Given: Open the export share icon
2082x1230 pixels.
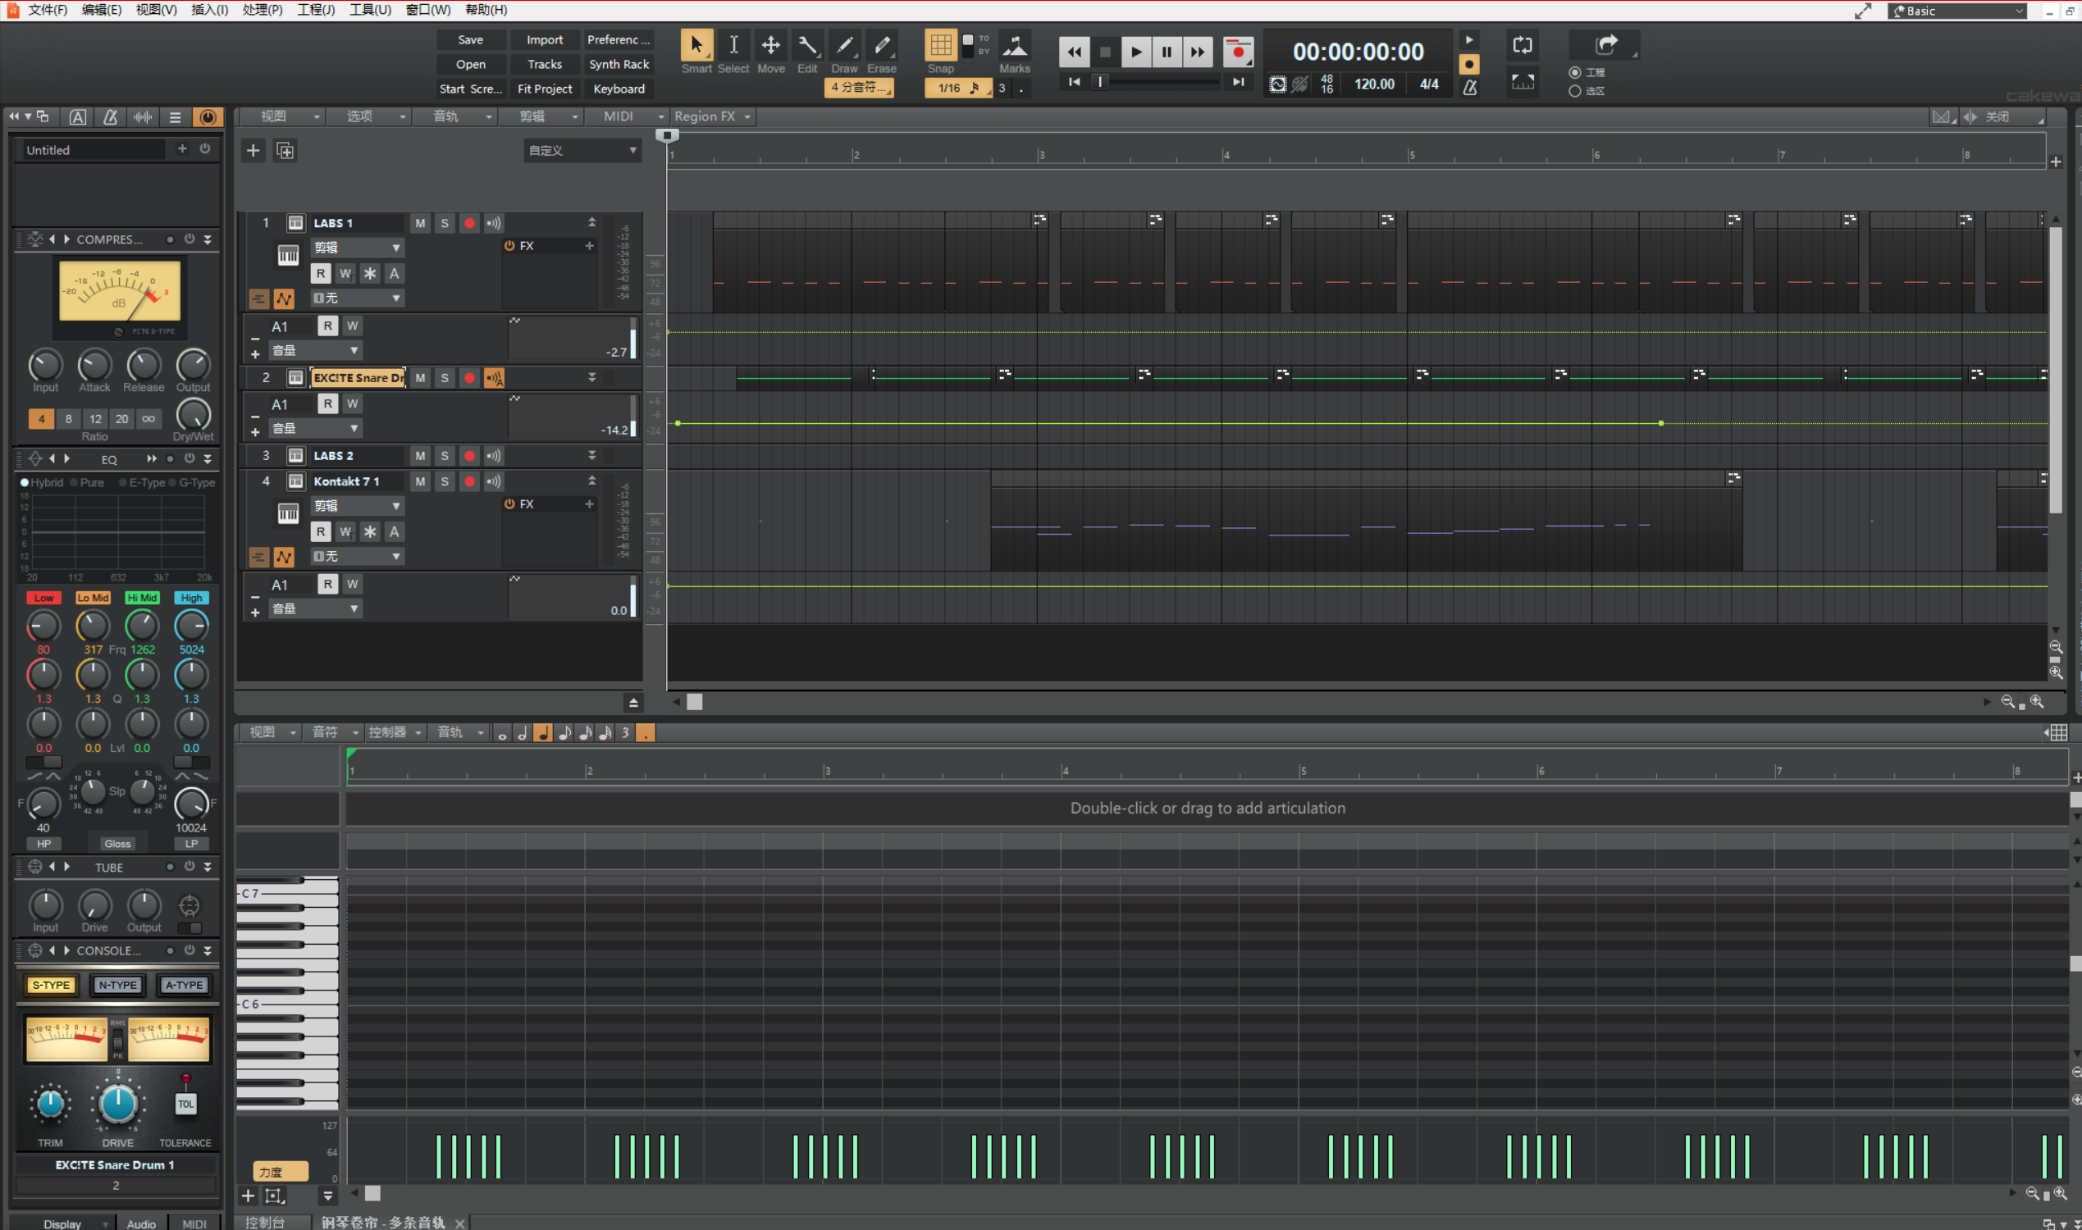Looking at the screenshot, I should pos(1606,44).
